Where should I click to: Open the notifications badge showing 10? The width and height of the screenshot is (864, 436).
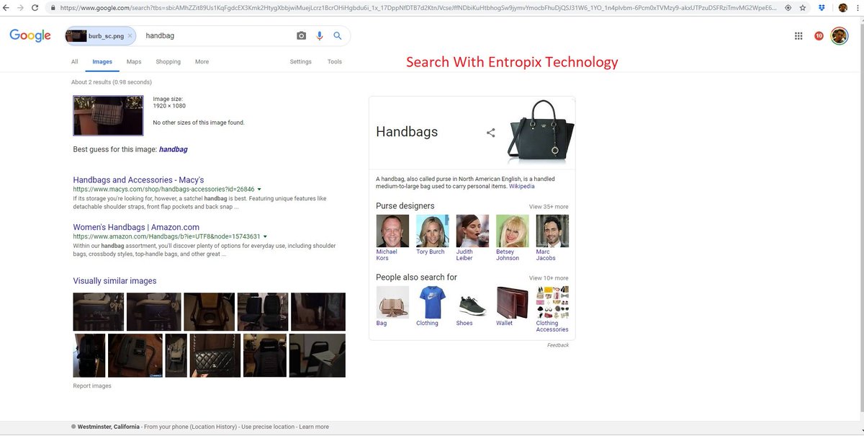(819, 36)
